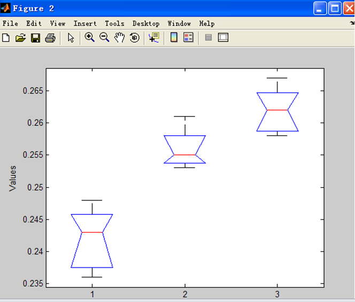Save the figure with the floppy icon
This screenshot has width=355, height=302.
click(35, 38)
